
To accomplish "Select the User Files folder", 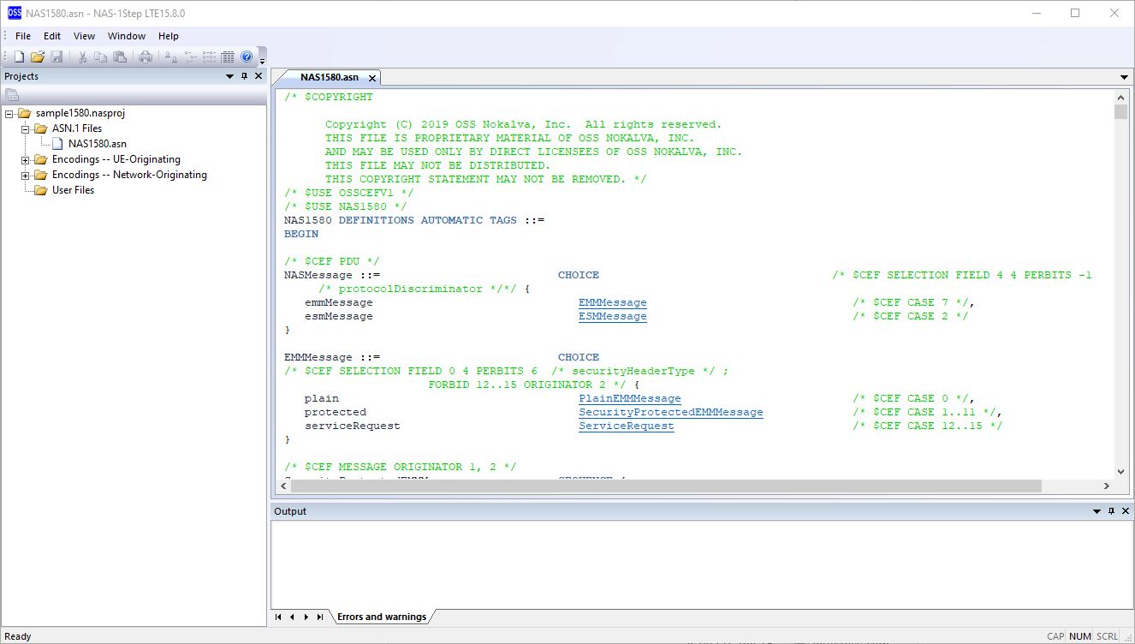I will pyautogui.click(x=73, y=190).
